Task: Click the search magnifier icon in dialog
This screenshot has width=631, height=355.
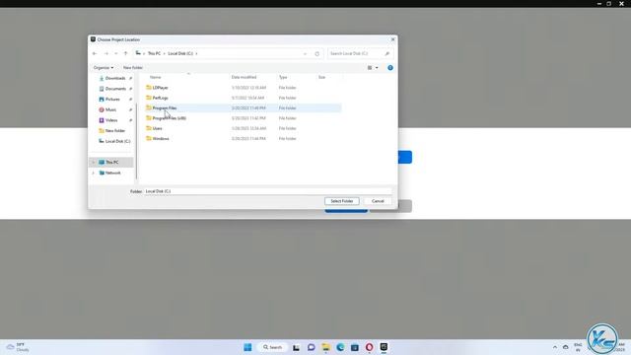Action: point(387,53)
